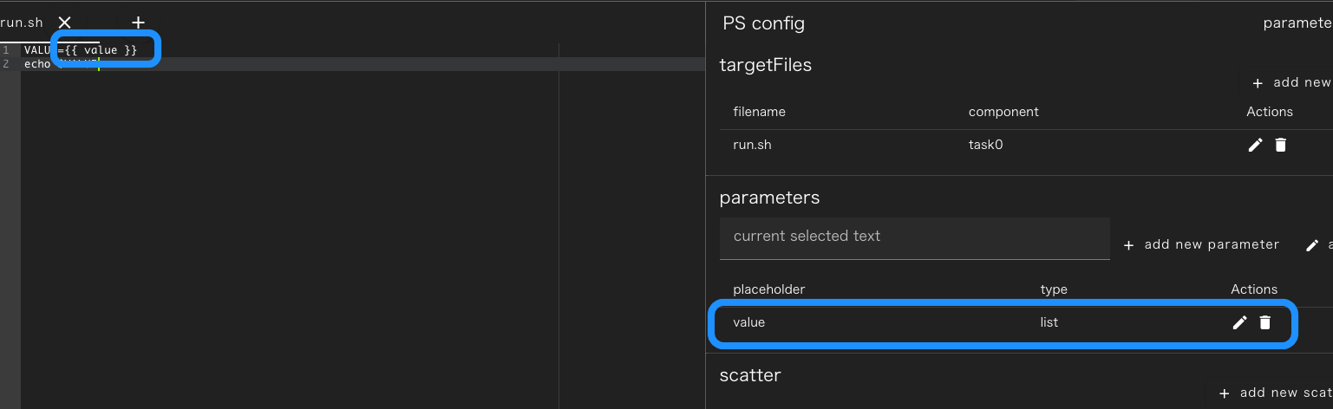This screenshot has width=1333, height=409.
Task: Close the run.sh editor tab
Action: click(x=64, y=23)
